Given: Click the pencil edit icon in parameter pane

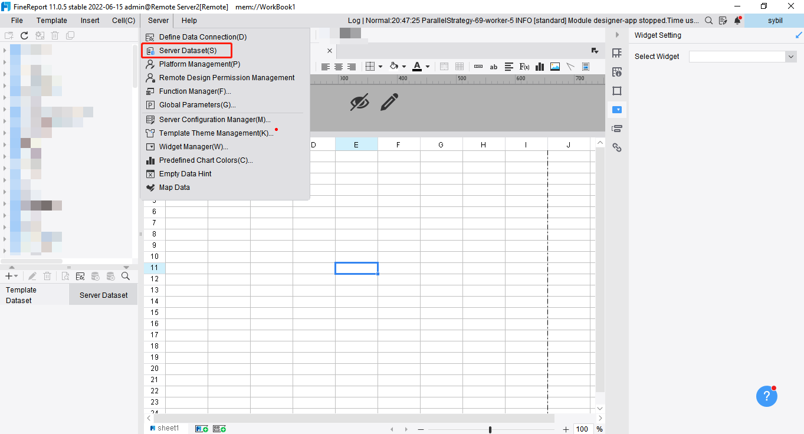Looking at the screenshot, I should click(389, 102).
